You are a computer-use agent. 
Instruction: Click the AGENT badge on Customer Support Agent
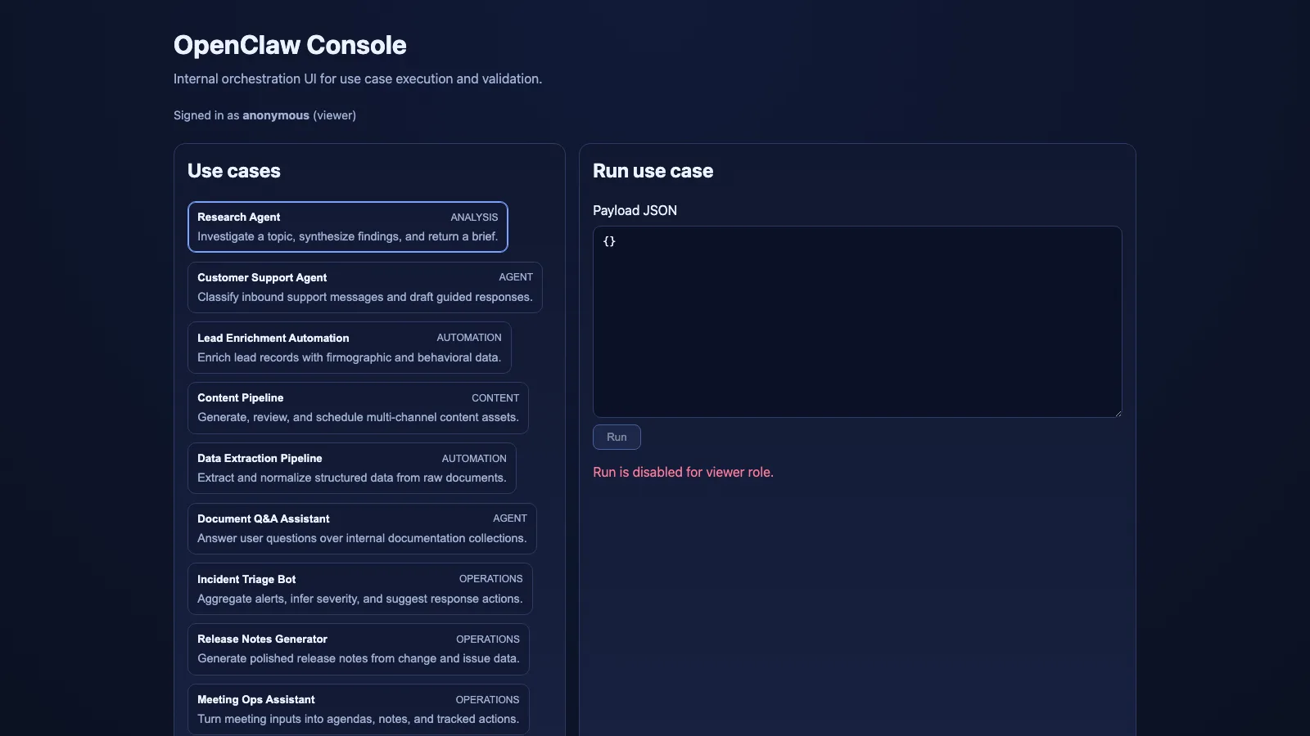pyautogui.click(x=517, y=277)
